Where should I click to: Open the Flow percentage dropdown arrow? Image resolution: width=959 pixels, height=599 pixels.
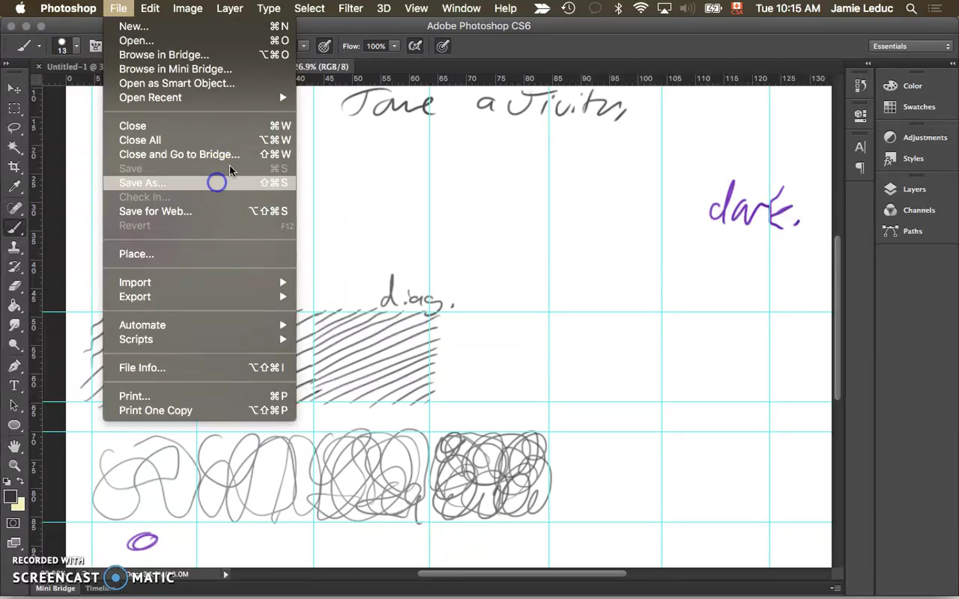click(x=394, y=46)
